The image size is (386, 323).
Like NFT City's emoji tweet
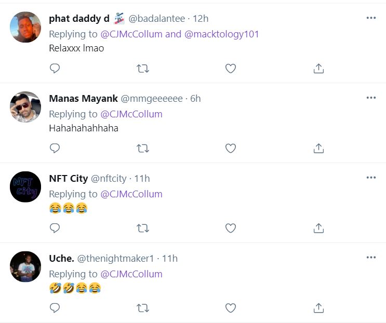(231, 228)
